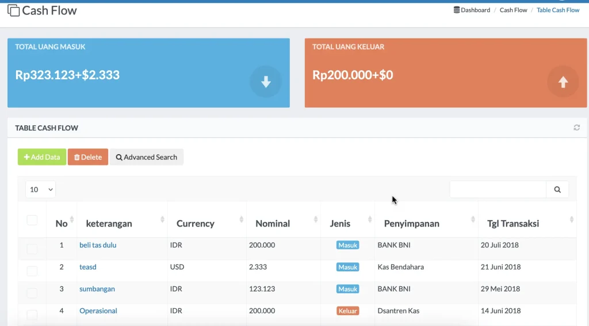Click the green Add Data button
This screenshot has width=589, height=326.
coord(42,157)
